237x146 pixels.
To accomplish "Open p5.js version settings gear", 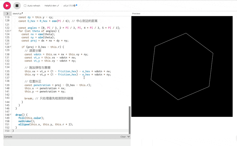I will click(x=74, y=6).
